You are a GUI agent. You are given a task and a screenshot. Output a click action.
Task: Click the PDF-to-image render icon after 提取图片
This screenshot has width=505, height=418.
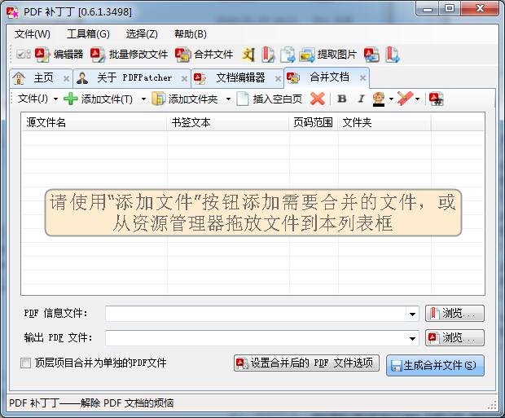coord(371,55)
